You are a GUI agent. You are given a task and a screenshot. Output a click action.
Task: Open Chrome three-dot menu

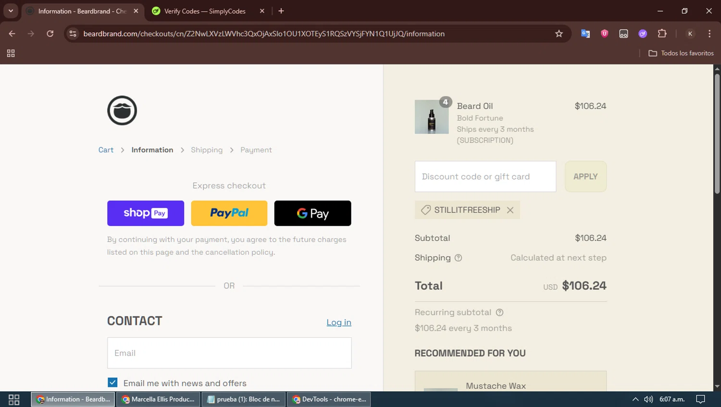(709, 34)
